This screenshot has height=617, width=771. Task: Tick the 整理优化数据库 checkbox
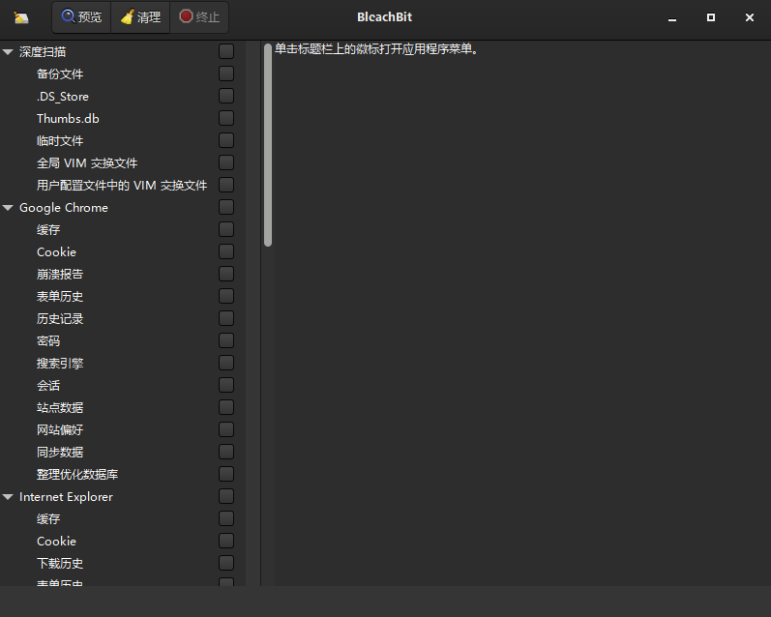(x=226, y=474)
